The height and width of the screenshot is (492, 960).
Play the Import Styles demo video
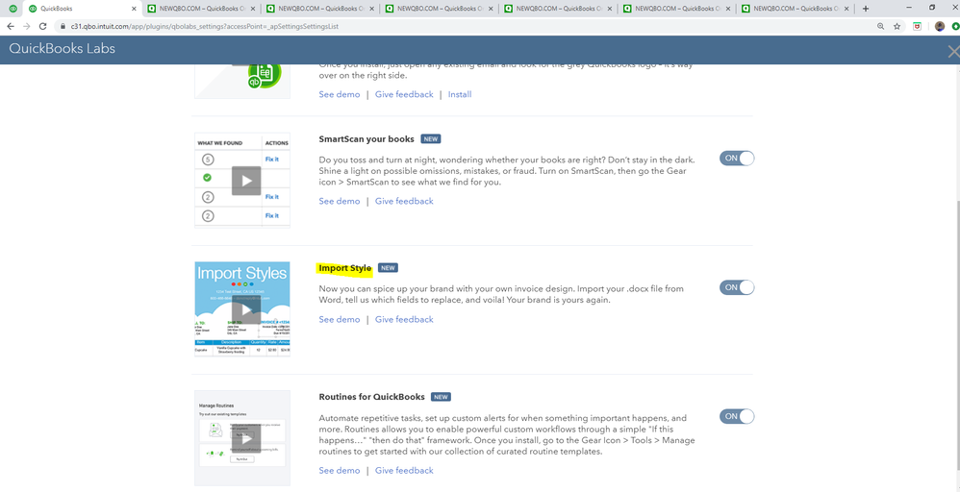point(246,309)
